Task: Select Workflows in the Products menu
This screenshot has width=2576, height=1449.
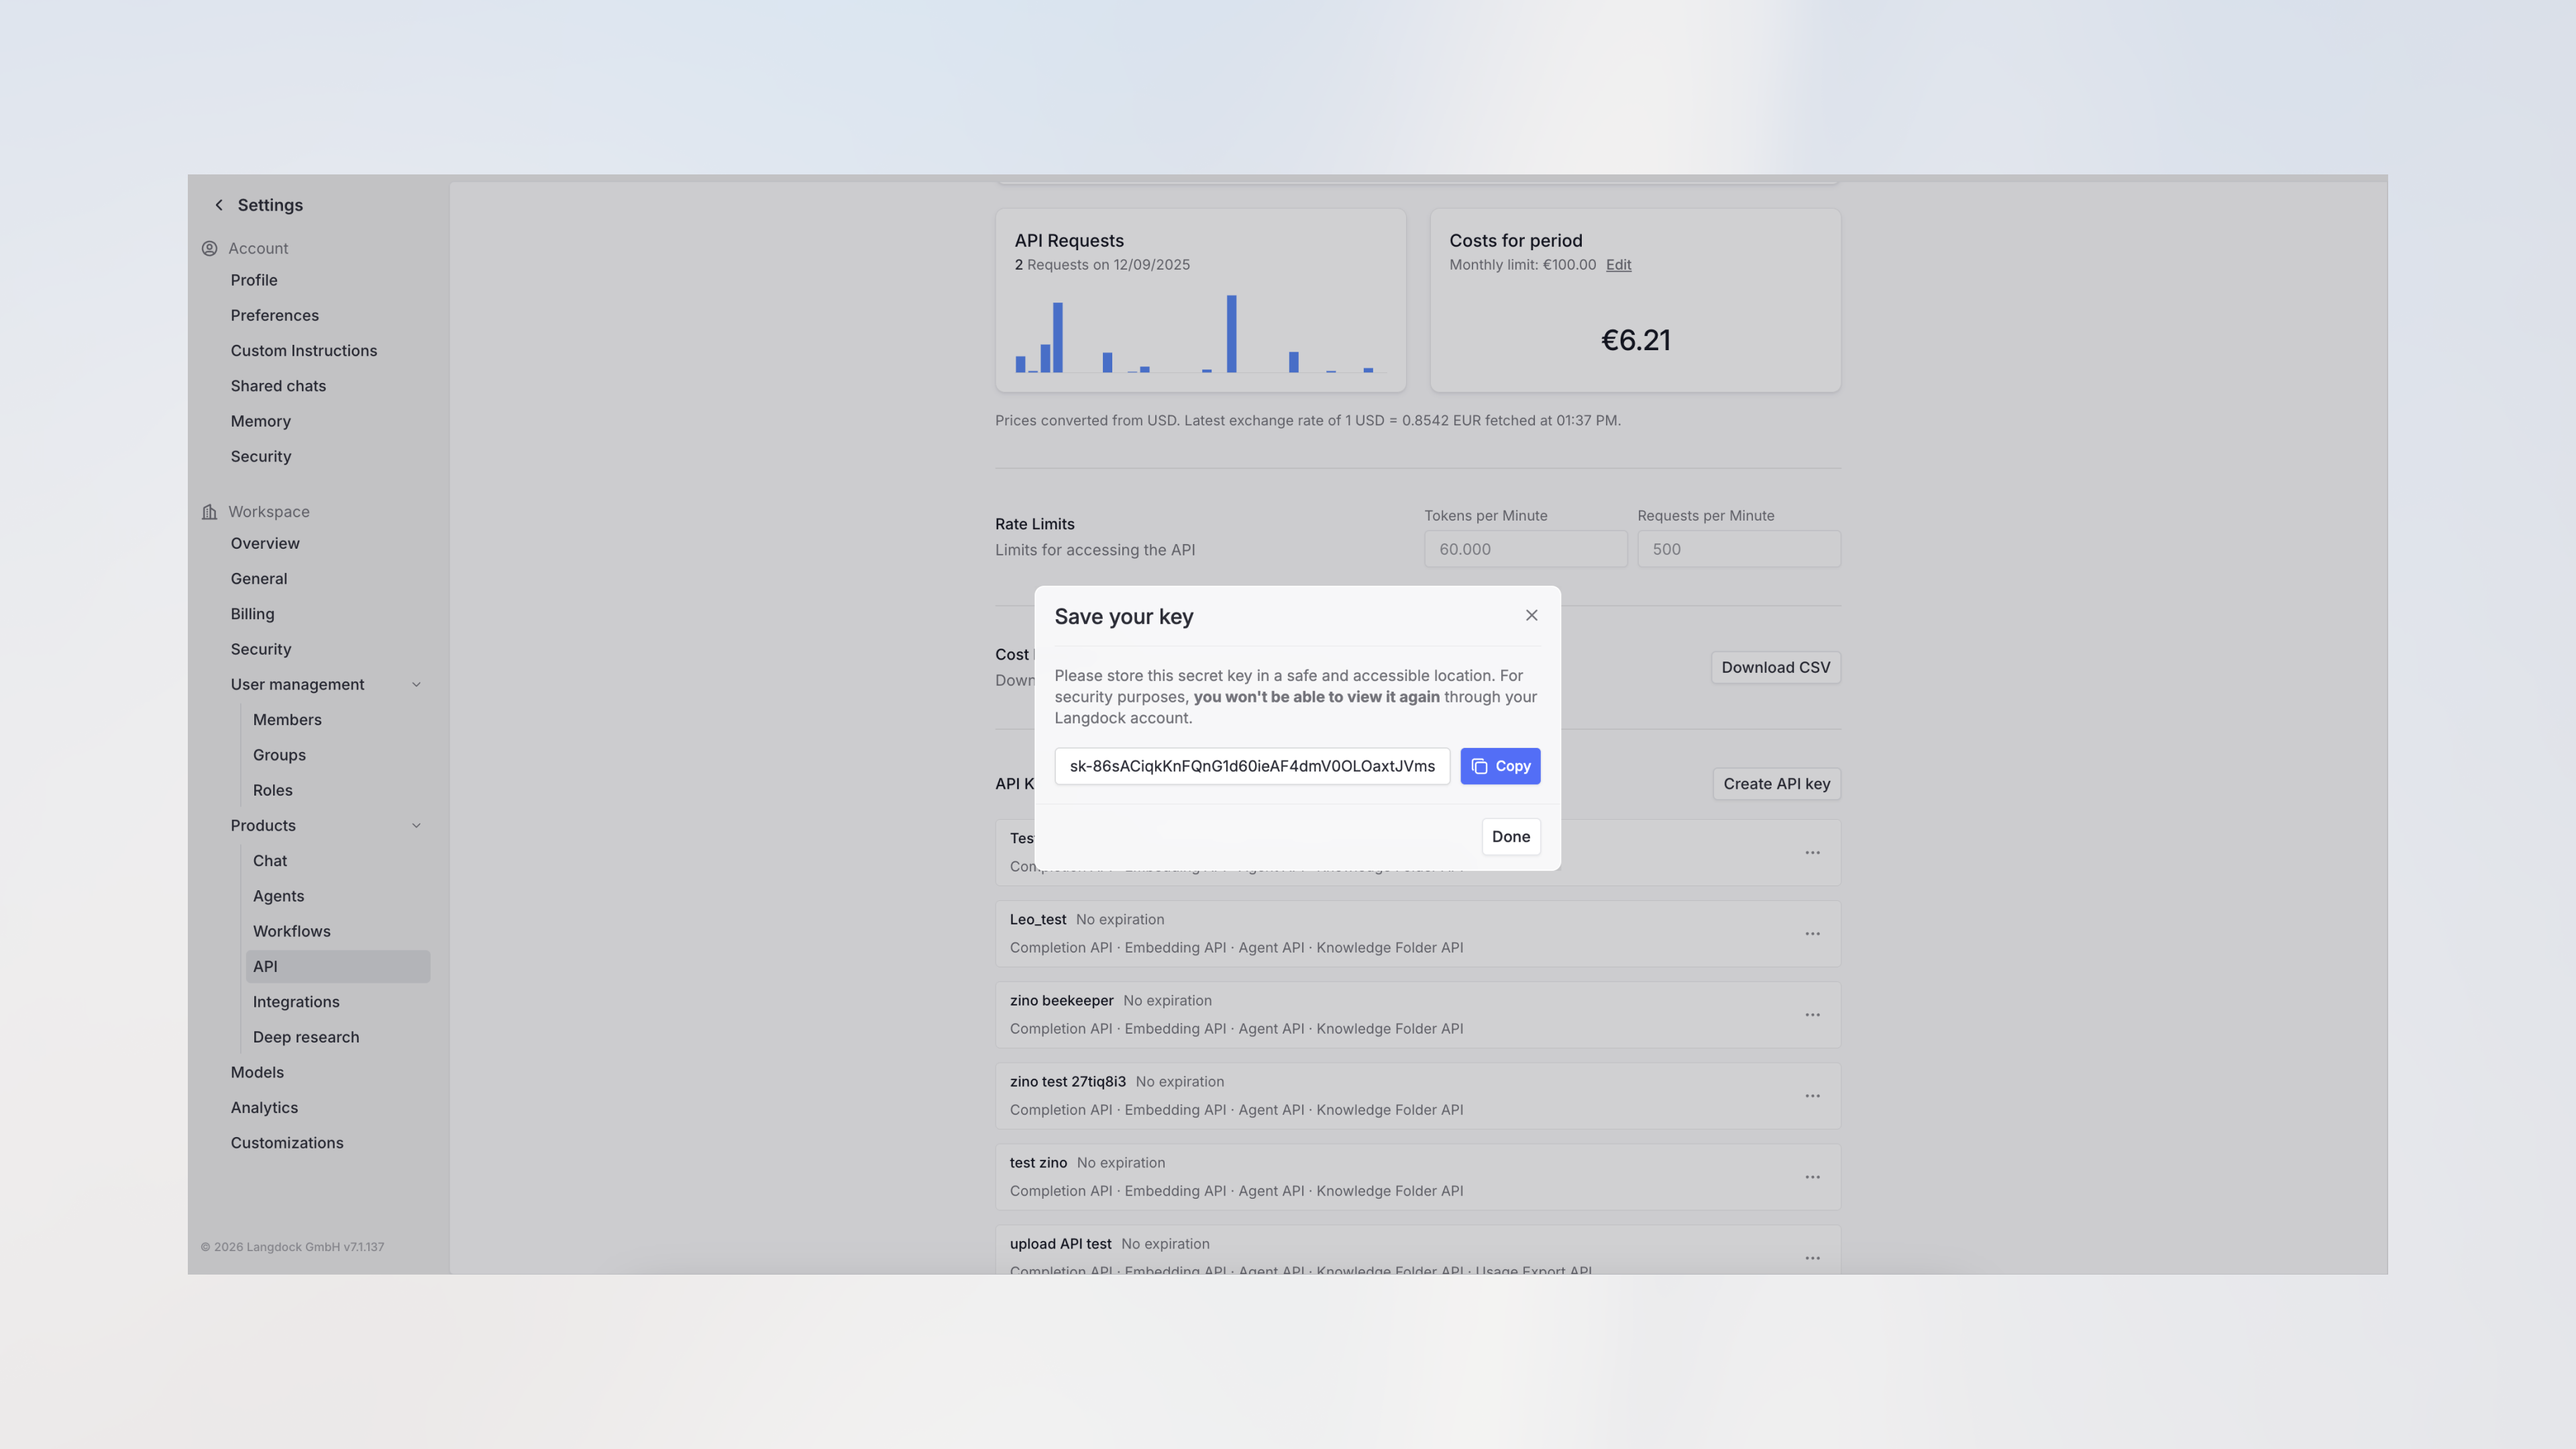Action: pos(291,931)
